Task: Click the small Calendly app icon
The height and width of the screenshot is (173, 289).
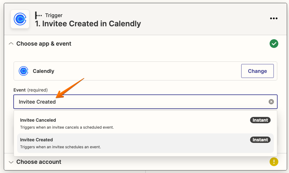Action: (x=23, y=71)
